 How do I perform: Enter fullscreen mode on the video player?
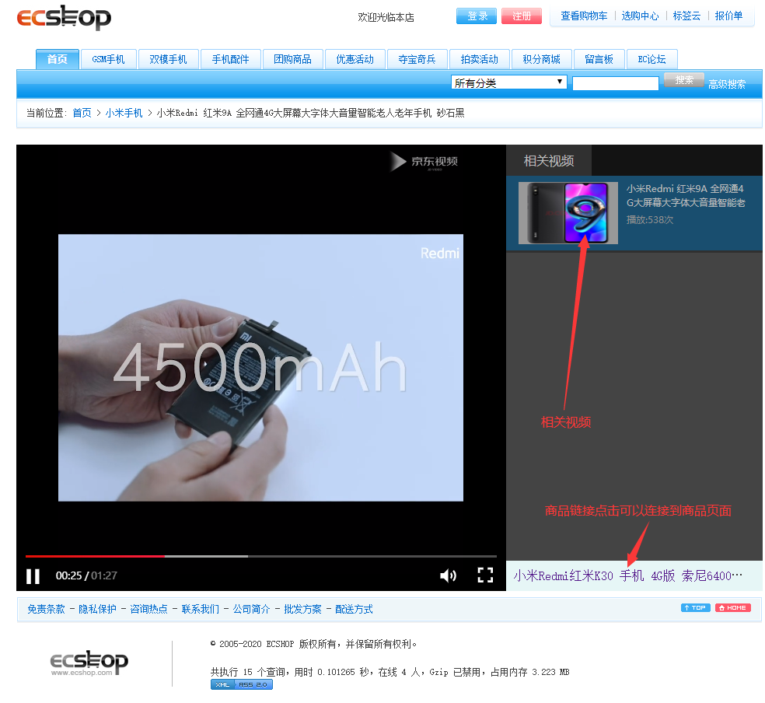click(485, 575)
